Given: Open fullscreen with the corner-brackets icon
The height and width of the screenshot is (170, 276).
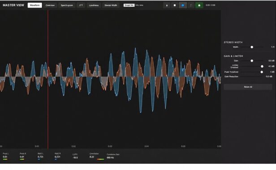Looking at the screenshot, I should tap(191, 5).
